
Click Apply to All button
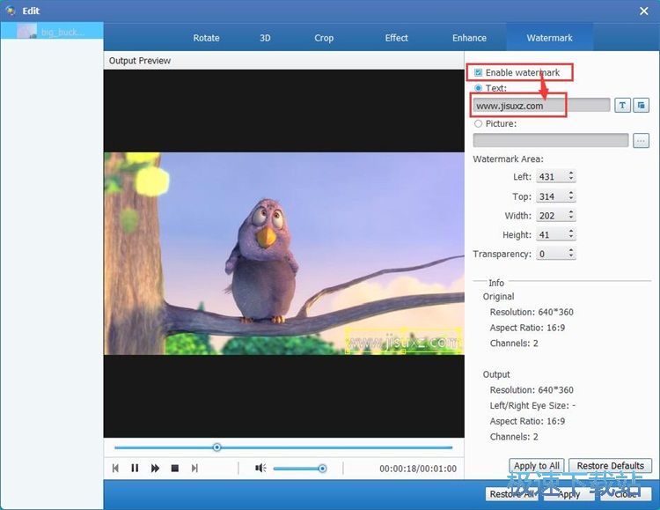click(536, 466)
